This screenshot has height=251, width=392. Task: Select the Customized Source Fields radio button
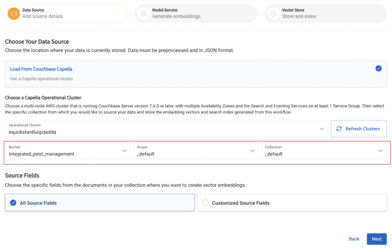coord(205,203)
